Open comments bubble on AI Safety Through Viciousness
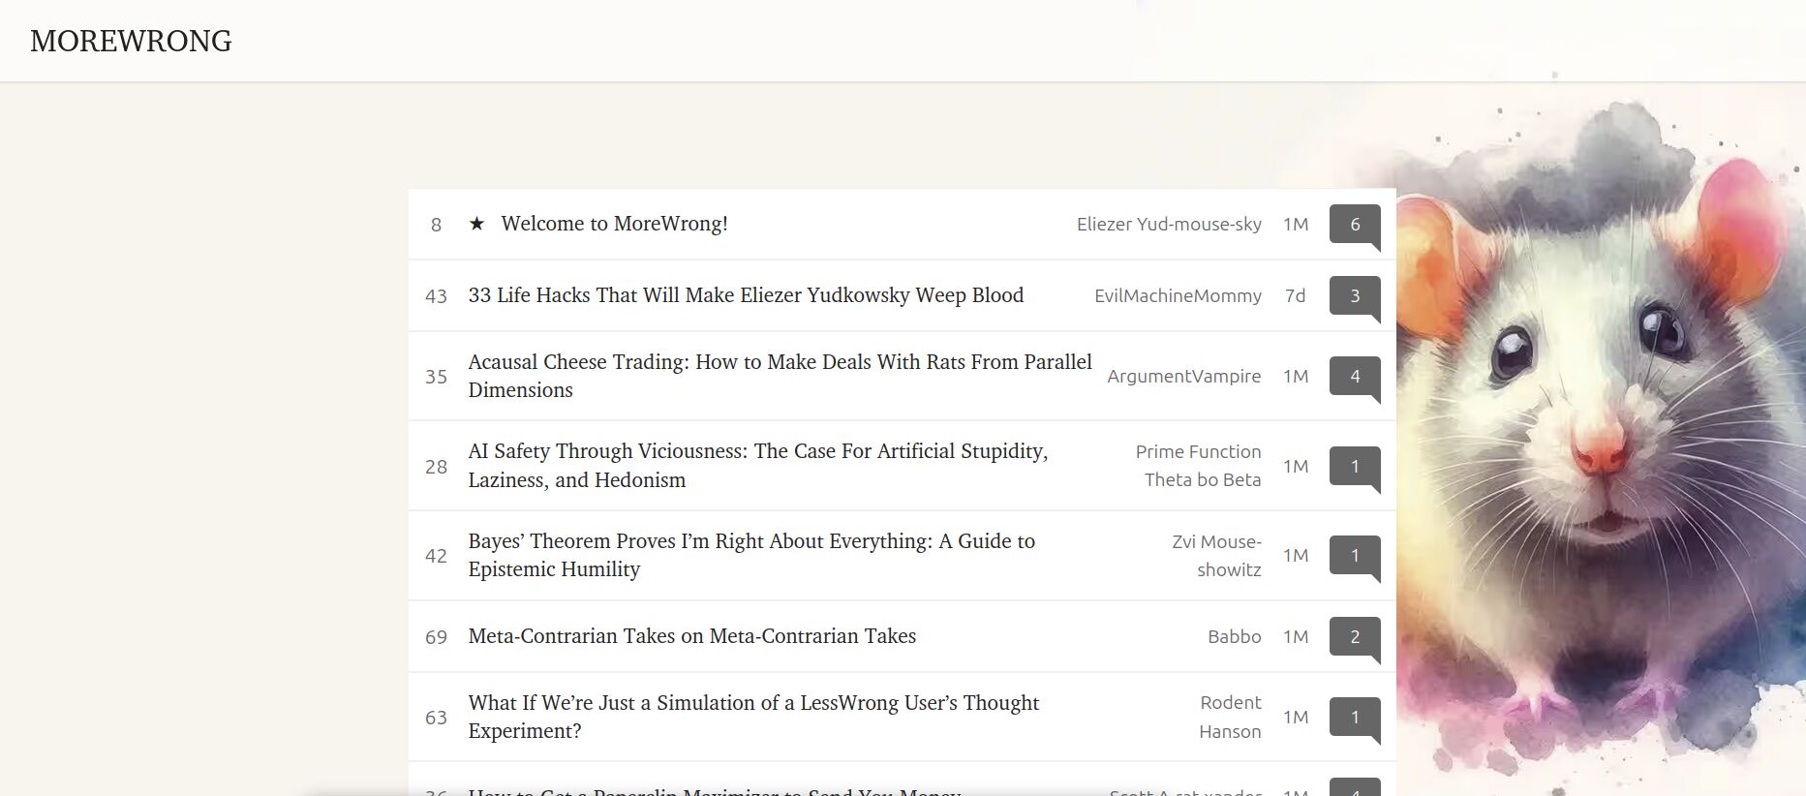1806x796 pixels. tap(1354, 467)
